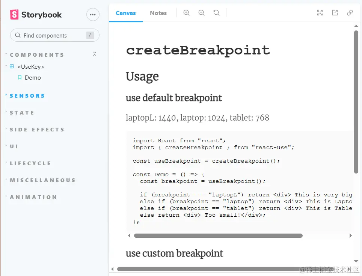Viewport: 362px width, 276px height.
Task: Click the page vertical scrollbar thumb
Action: pos(356,102)
